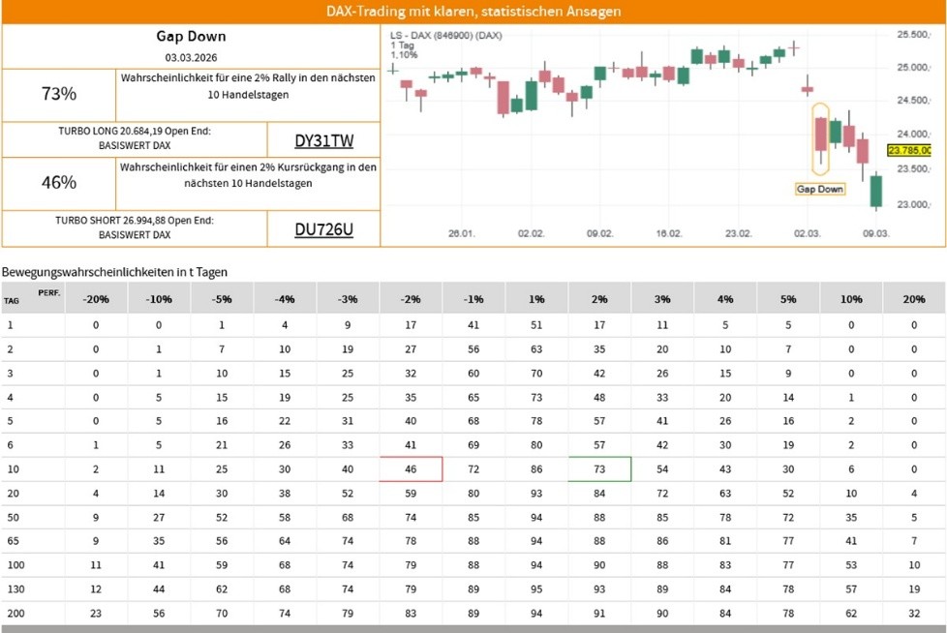Click the 46% decline probability box
This screenshot has height=633, width=947.
59,182
